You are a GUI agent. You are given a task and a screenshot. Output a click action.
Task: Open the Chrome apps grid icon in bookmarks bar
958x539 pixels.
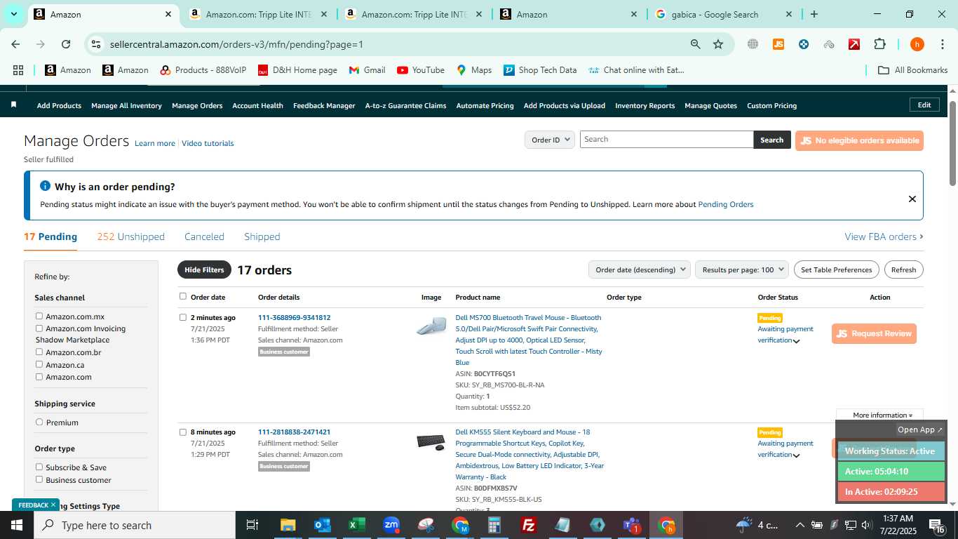18,70
